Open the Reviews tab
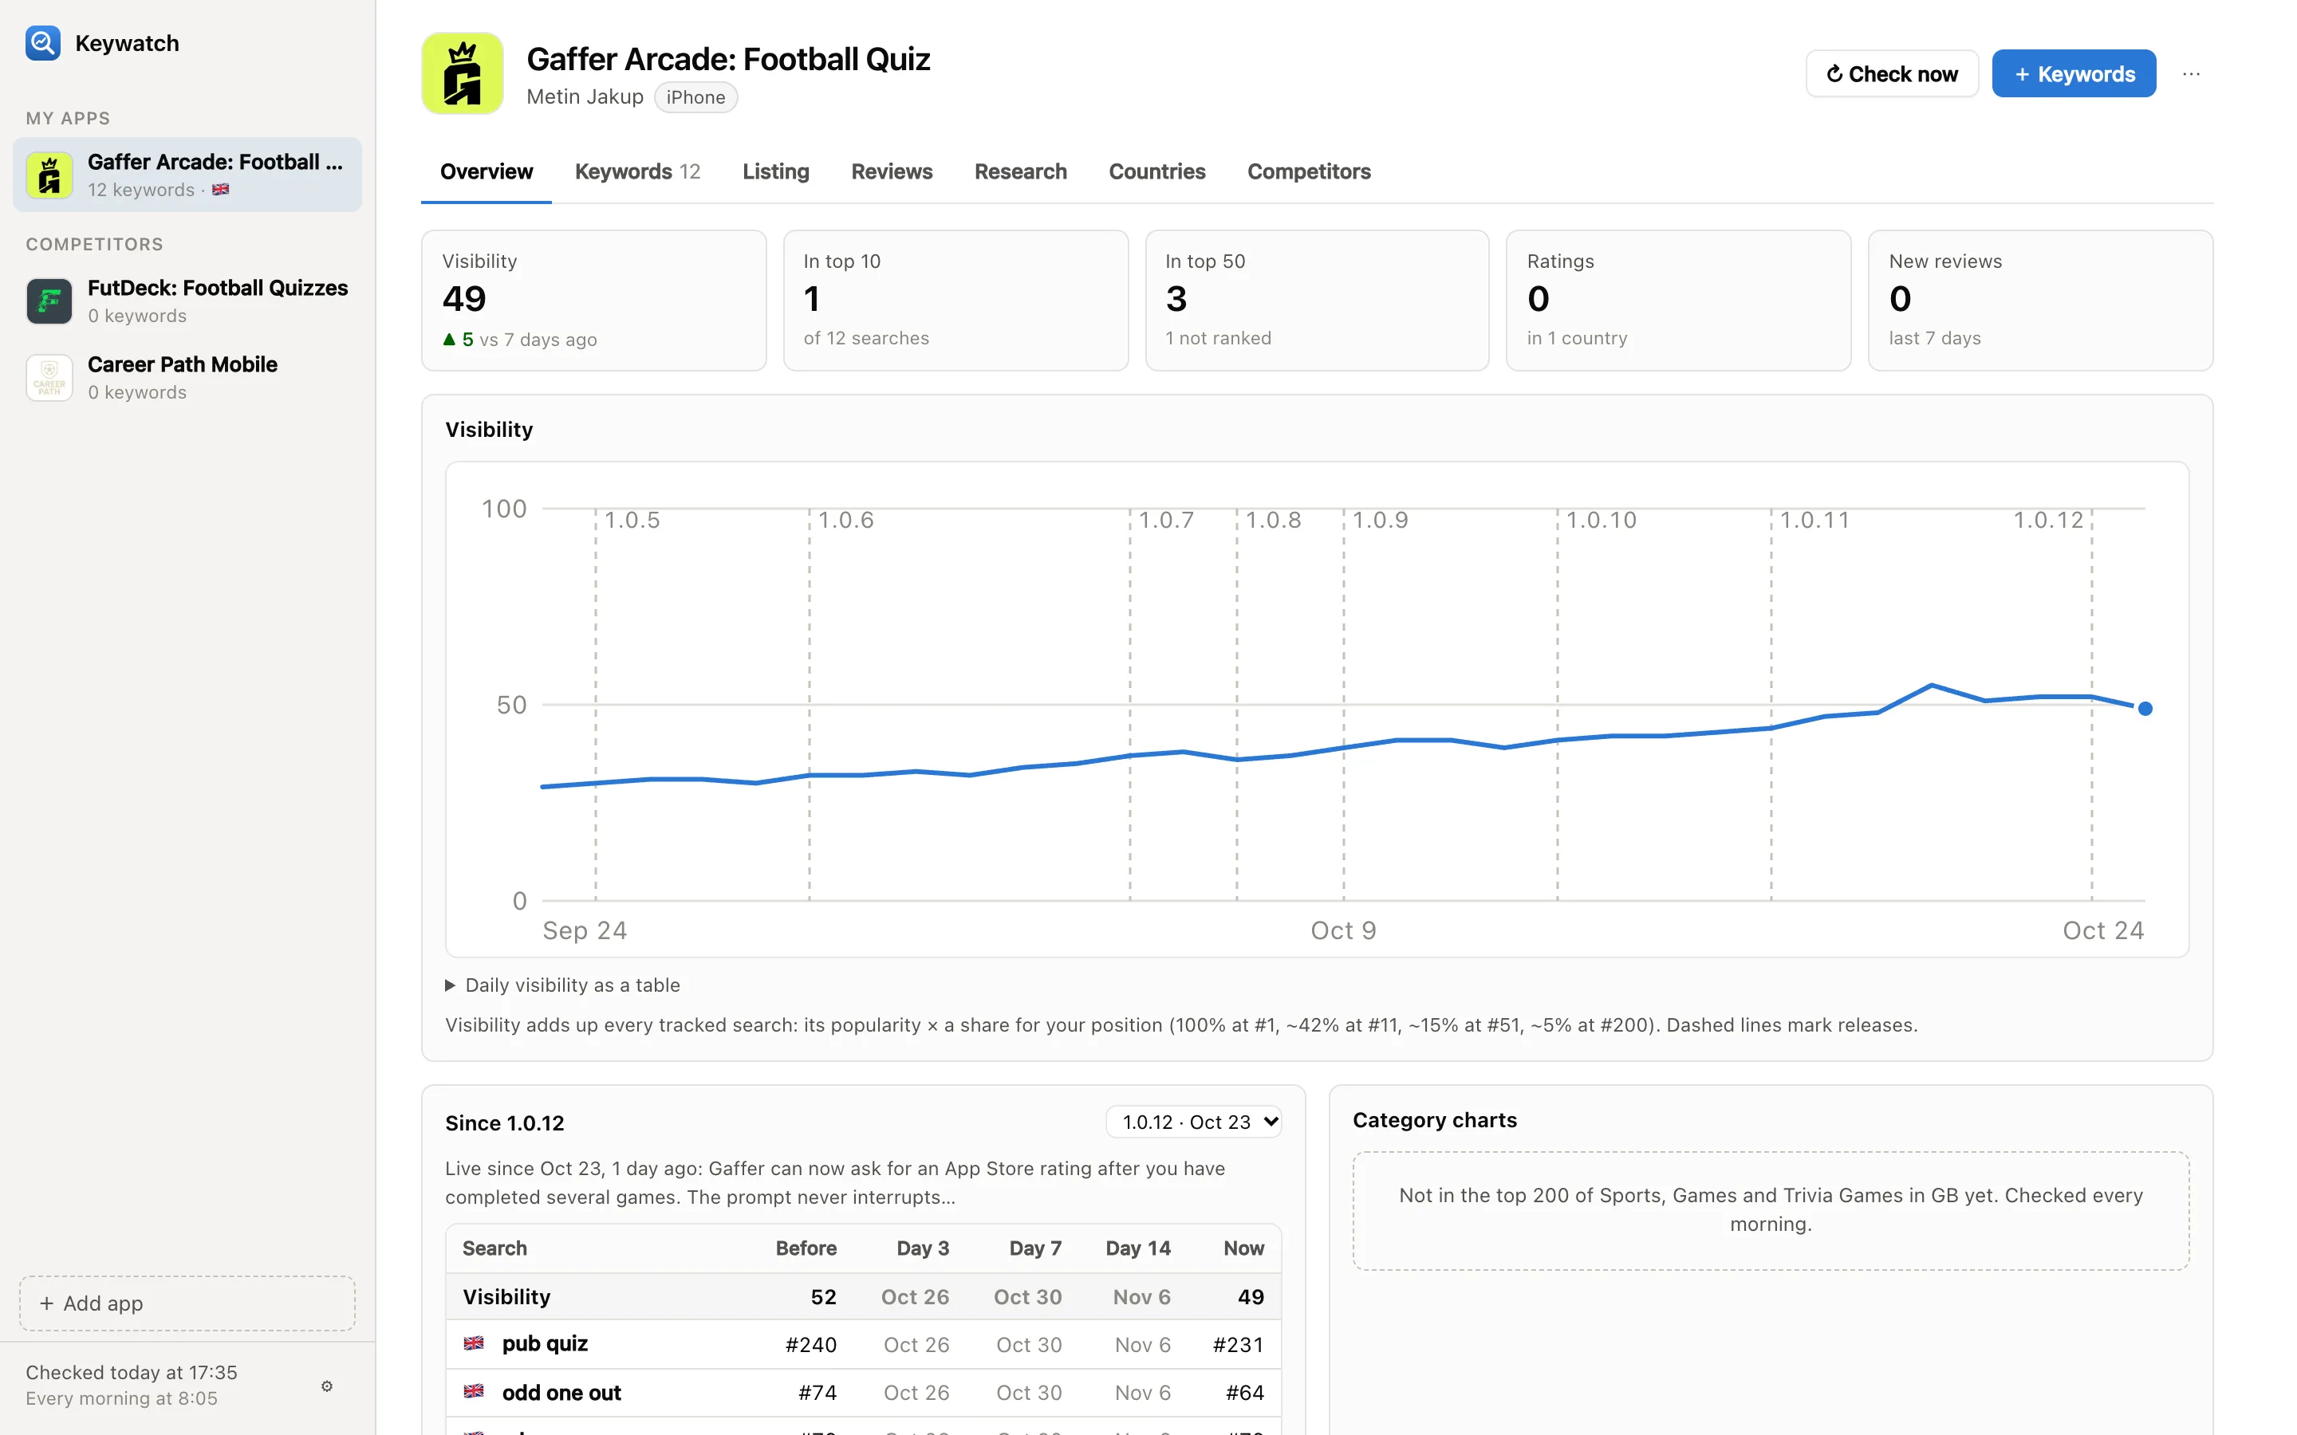The height and width of the screenshot is (1435, 2297). click(891, 171)
